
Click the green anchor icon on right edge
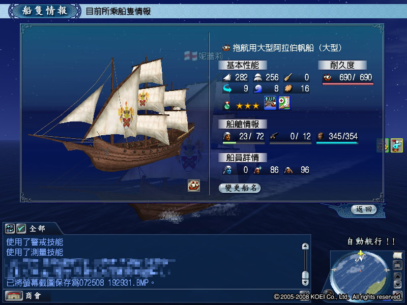383,145
